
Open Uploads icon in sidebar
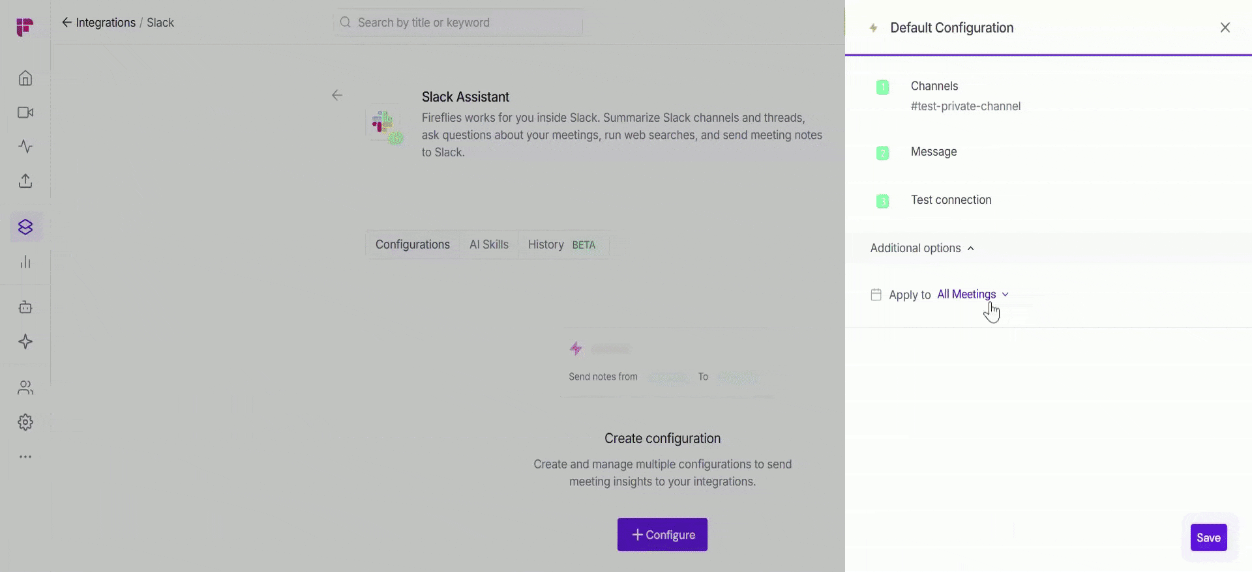[25, 181]
